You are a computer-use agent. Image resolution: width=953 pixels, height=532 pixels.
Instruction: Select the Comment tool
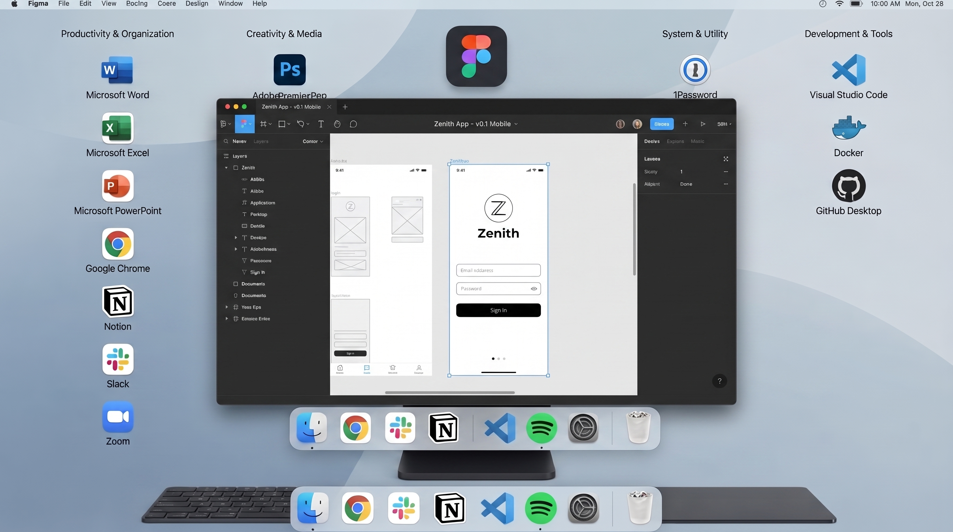tap(353, 124)
